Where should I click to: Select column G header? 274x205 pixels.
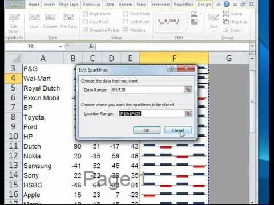(229, 58)
